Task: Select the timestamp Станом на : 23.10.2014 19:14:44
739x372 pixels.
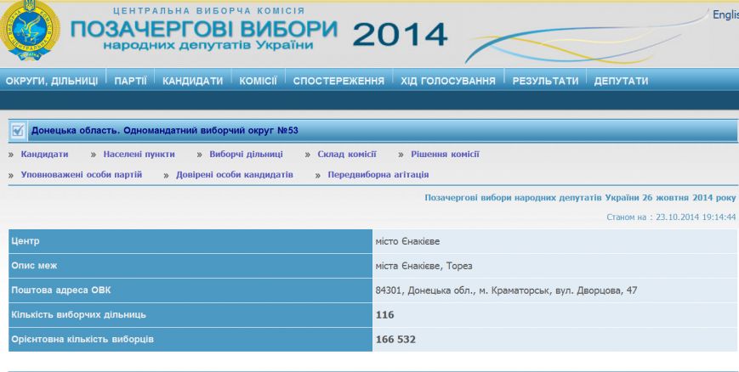Action: click(x=671, y=217)
